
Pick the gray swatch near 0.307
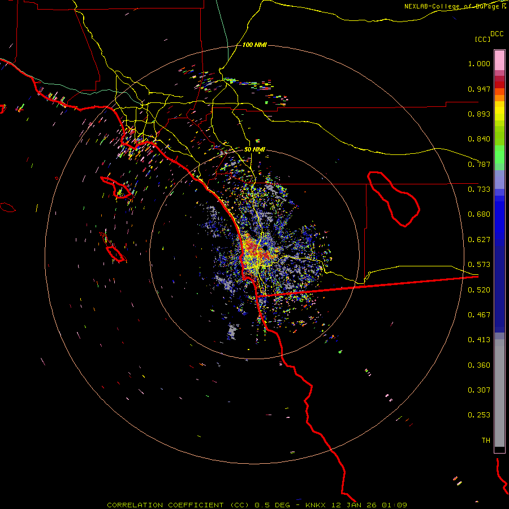499,393
